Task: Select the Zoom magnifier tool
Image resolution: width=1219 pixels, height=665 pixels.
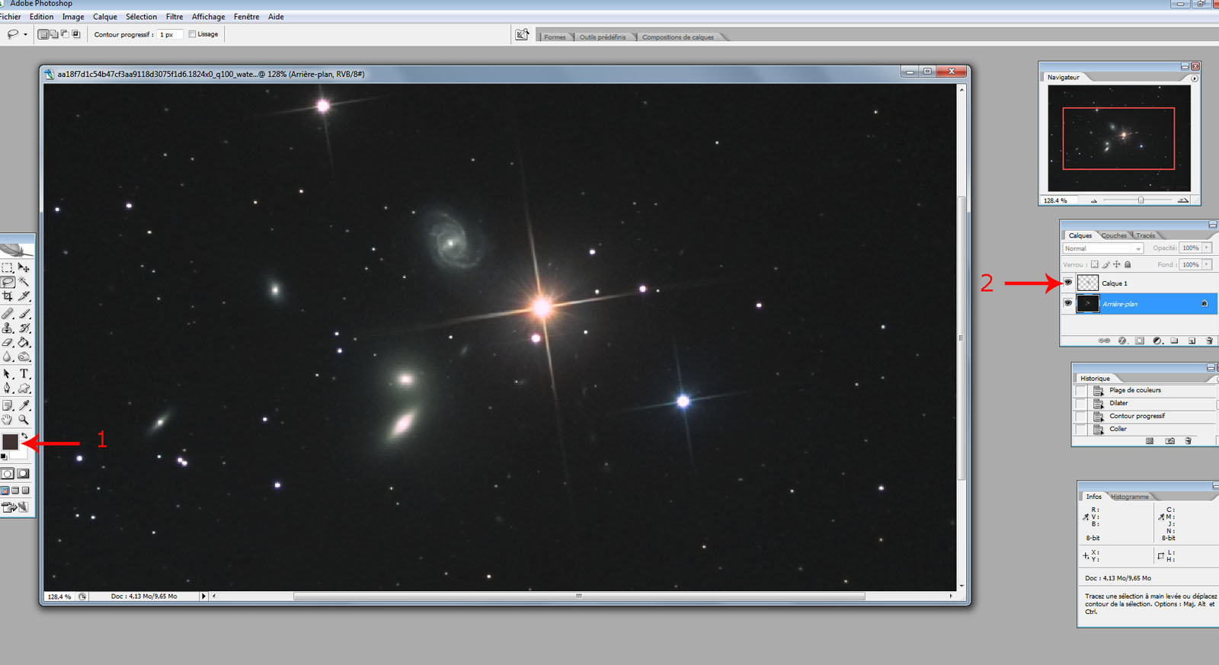Action: pyautogui.click(x=24, y=420)
